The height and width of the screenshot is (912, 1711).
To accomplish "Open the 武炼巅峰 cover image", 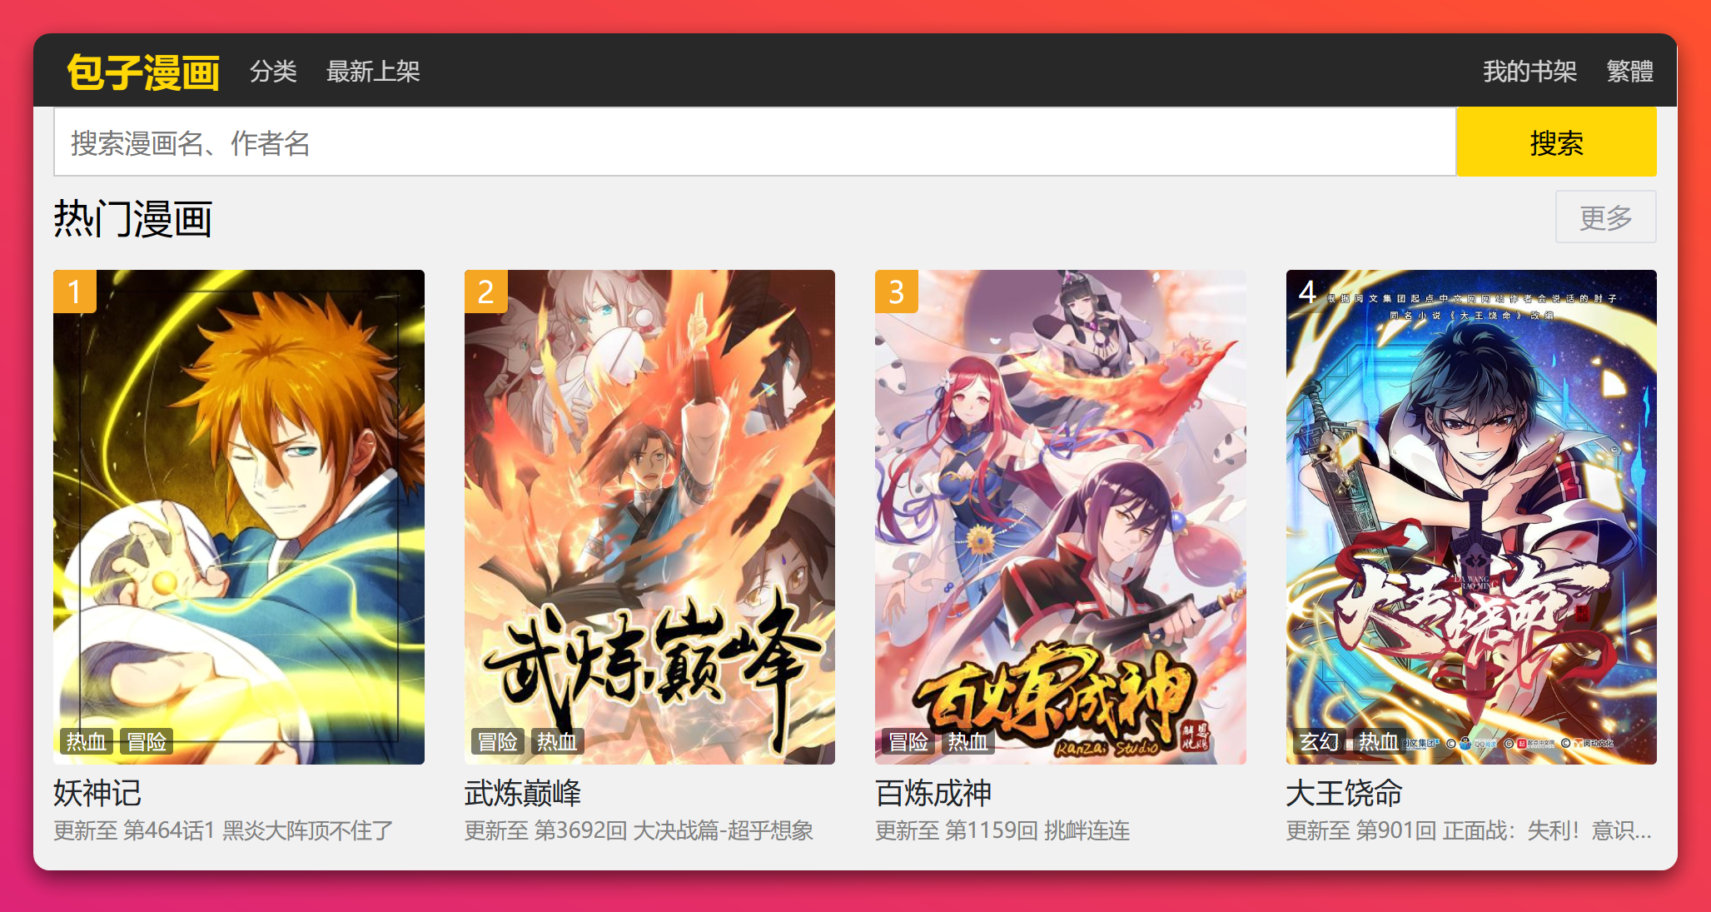I will point(649,516).
